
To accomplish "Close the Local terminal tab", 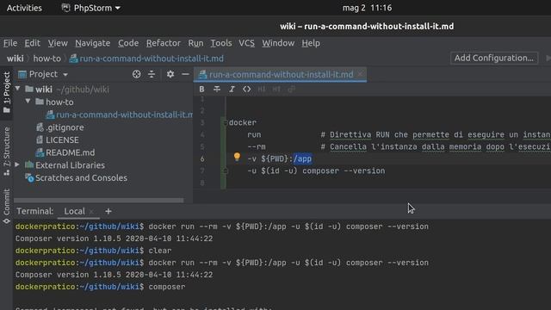I will pos(91,212).
